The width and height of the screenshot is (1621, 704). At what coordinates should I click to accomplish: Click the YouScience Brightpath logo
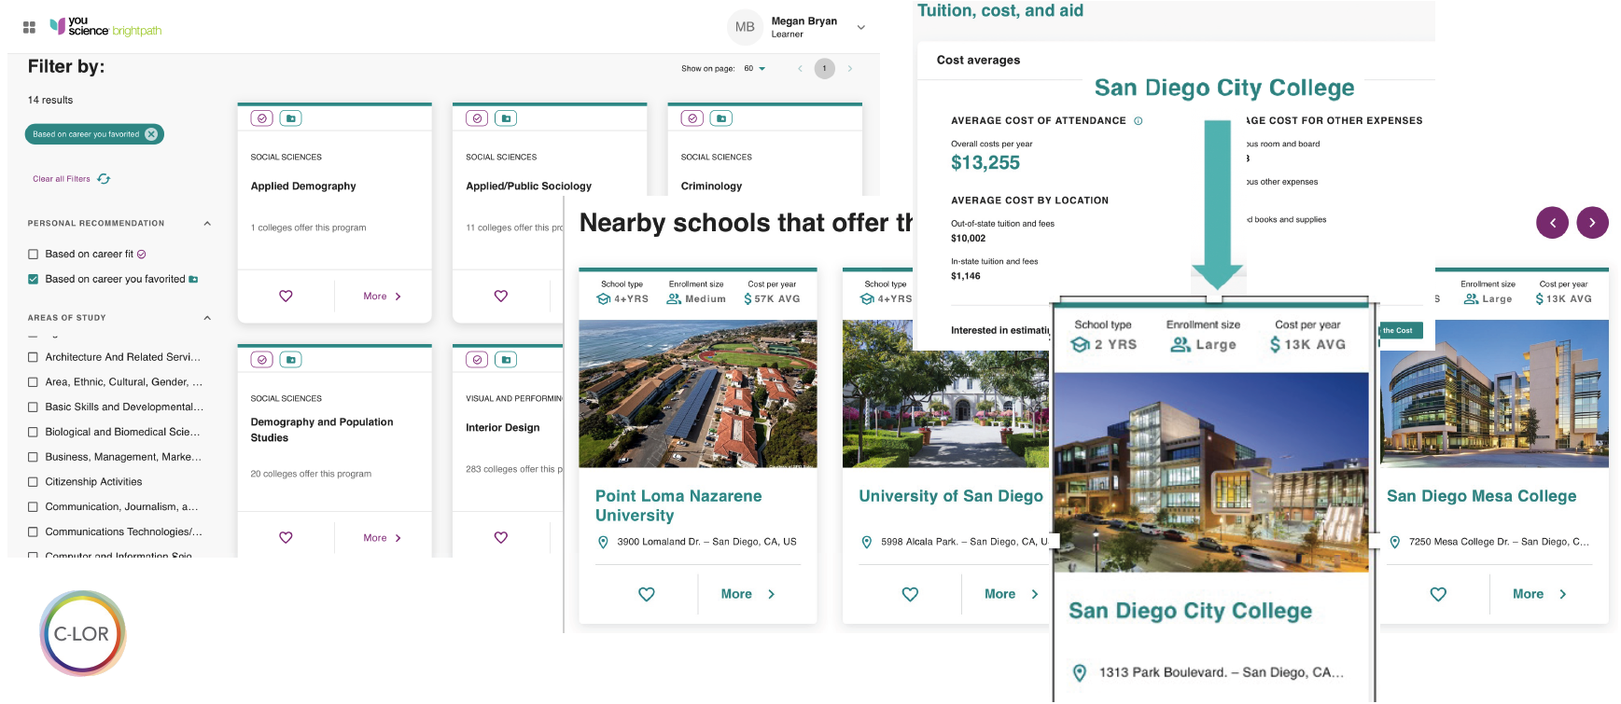[x=105, y=26]
